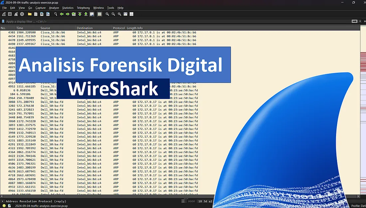Zoom in the main window text
Image resolution: width=366 pixels, height=208 pixels.
(x=107, y=14)
